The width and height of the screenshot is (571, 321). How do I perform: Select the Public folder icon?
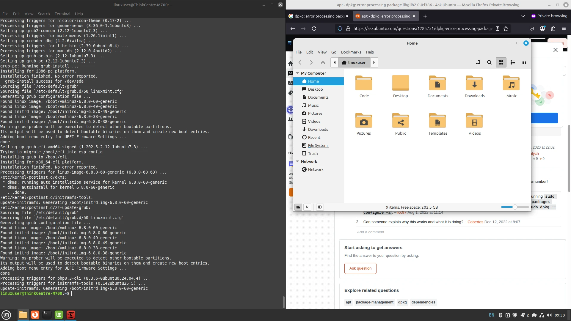(x=401, y=121)
